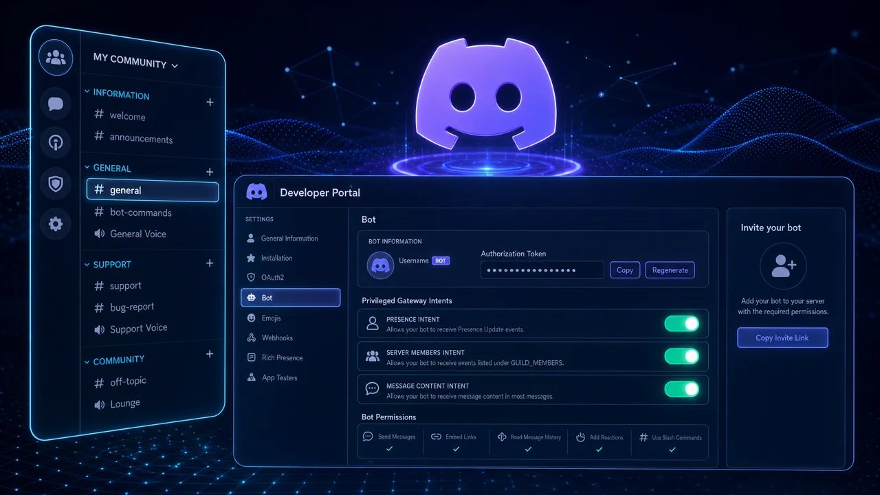Disable the Message Content Intent toggle

[682, 389]
